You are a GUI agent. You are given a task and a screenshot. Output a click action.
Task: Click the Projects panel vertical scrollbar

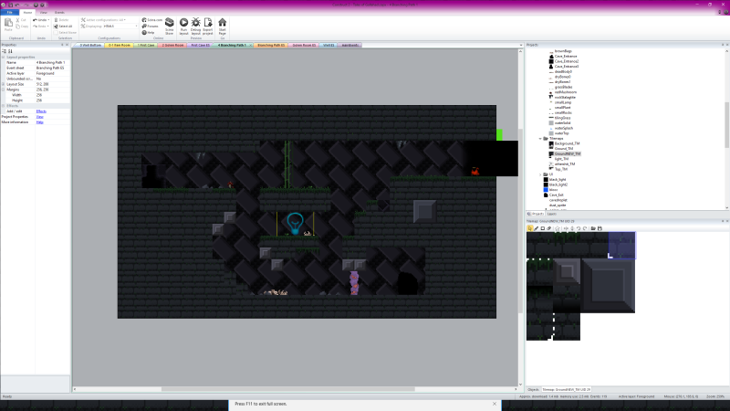point(726,124)
